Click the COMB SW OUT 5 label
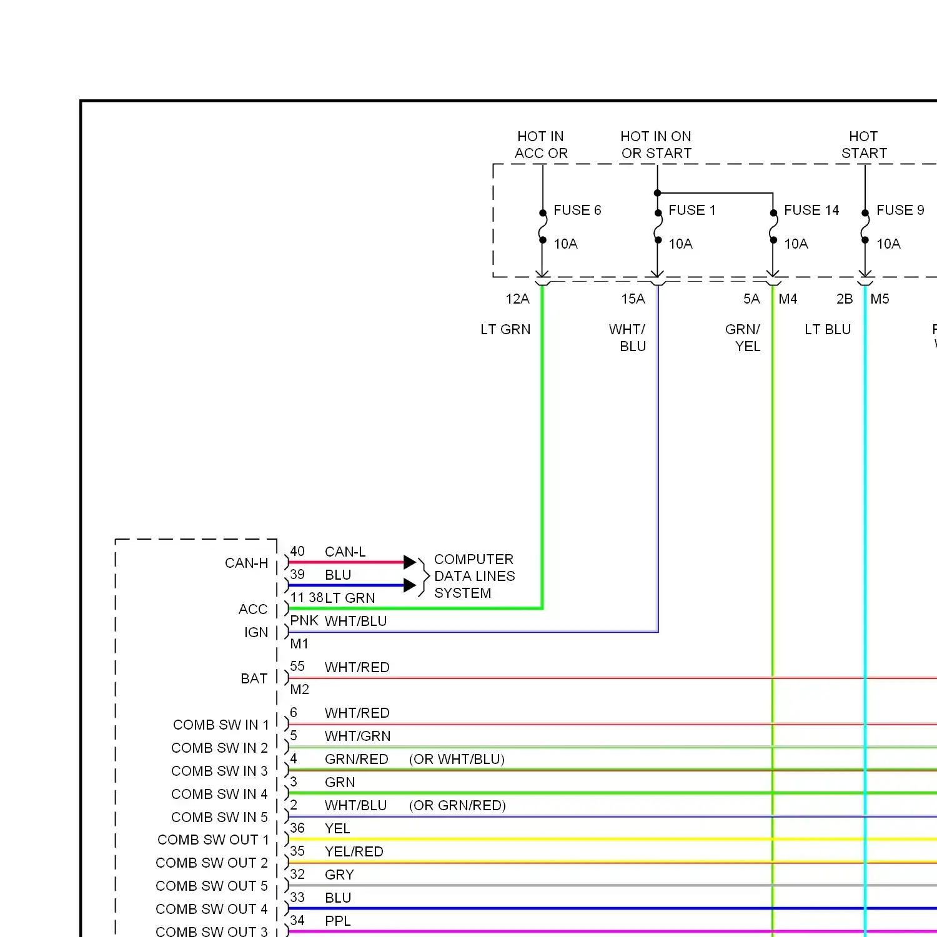The image size is (937, 937). [x=212, y=886]
